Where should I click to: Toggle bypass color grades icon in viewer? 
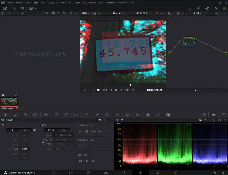pyautogui.click(x=156, y=13)
